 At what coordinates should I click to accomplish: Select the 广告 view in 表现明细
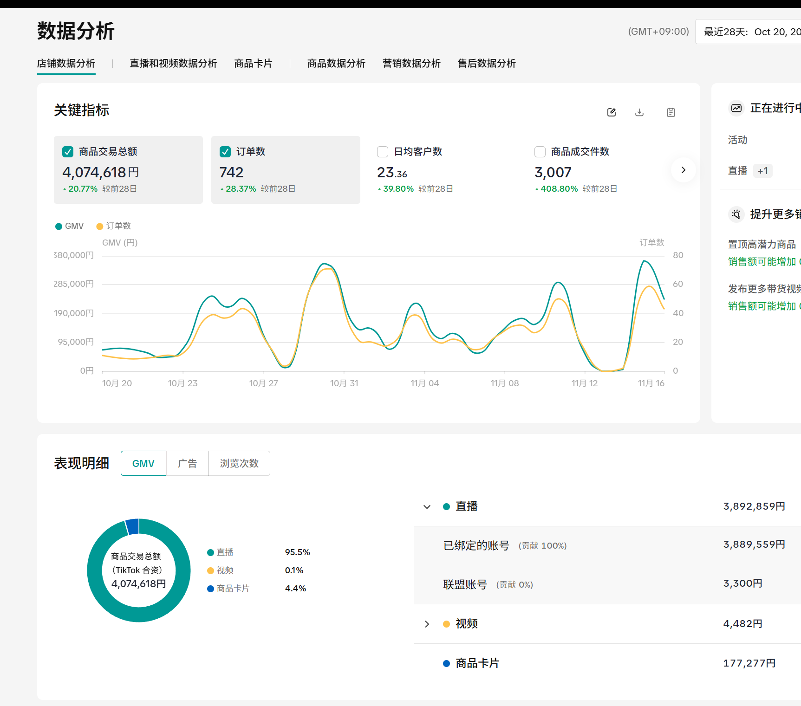(x=187, y=463)
